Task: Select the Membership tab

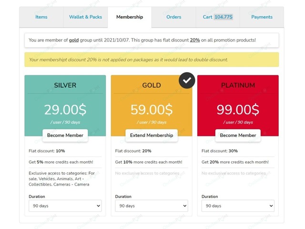Action: (x=130, y=17)
